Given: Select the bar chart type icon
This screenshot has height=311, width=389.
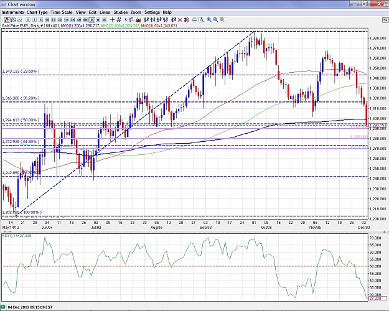Looking at the screenshot, I should [x=14, y=20].
